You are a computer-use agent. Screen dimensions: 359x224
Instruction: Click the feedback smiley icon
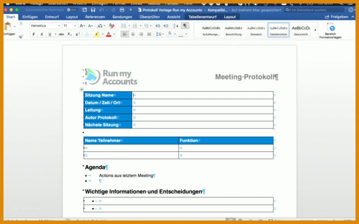(351, 10)
